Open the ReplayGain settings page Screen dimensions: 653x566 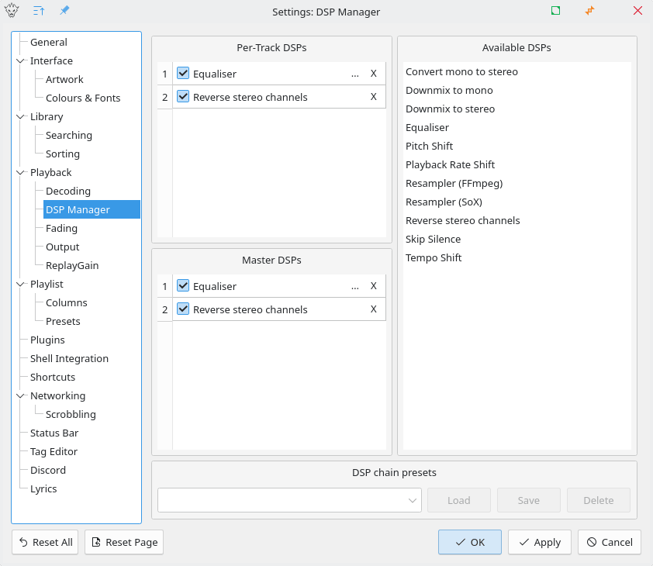[71, 265]
